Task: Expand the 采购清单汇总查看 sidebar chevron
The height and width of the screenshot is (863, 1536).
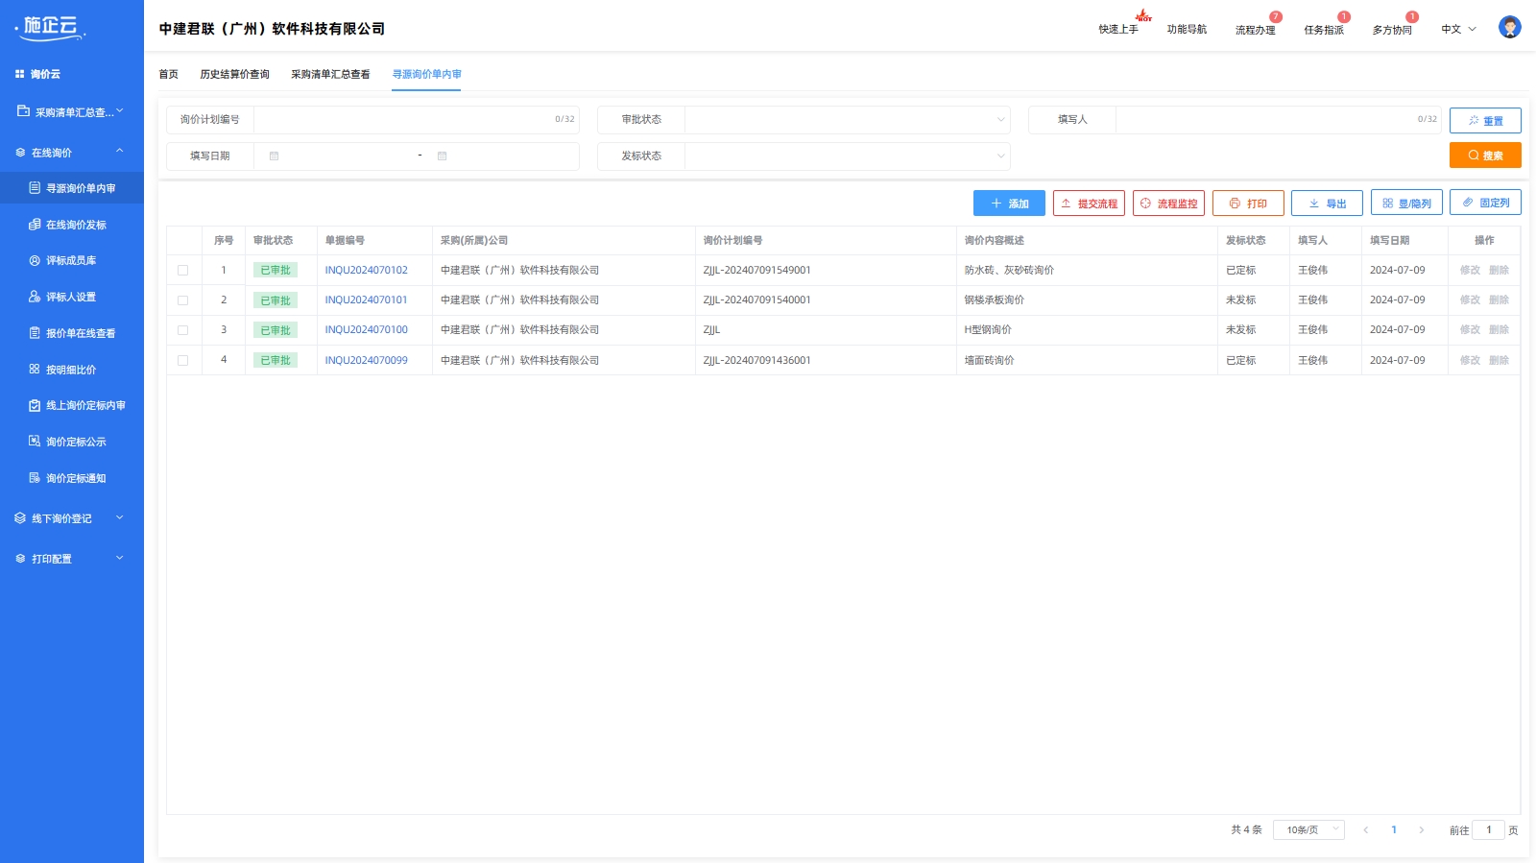Action: point(120,111)
